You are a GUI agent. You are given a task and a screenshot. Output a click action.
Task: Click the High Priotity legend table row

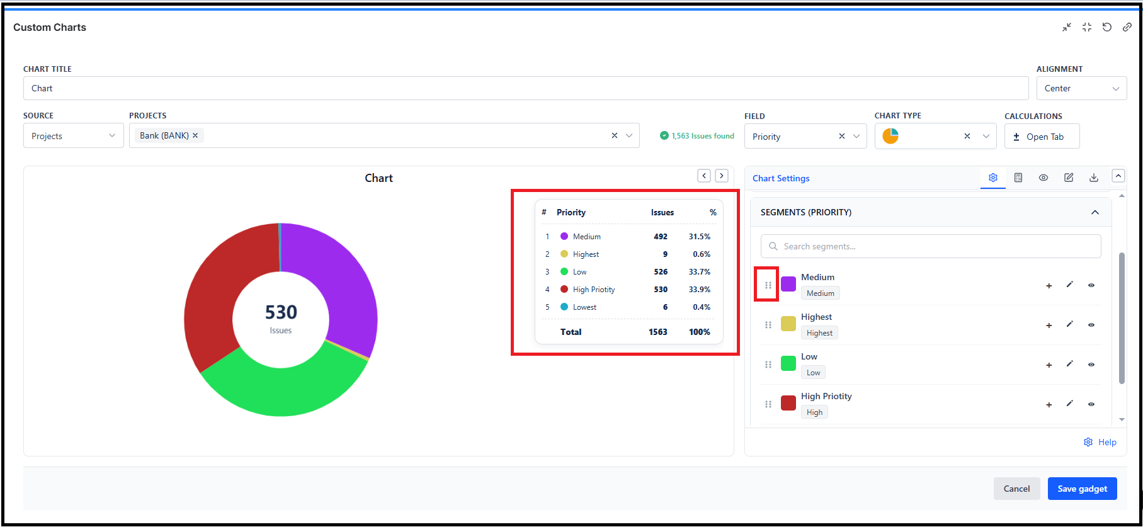(628, 290)
